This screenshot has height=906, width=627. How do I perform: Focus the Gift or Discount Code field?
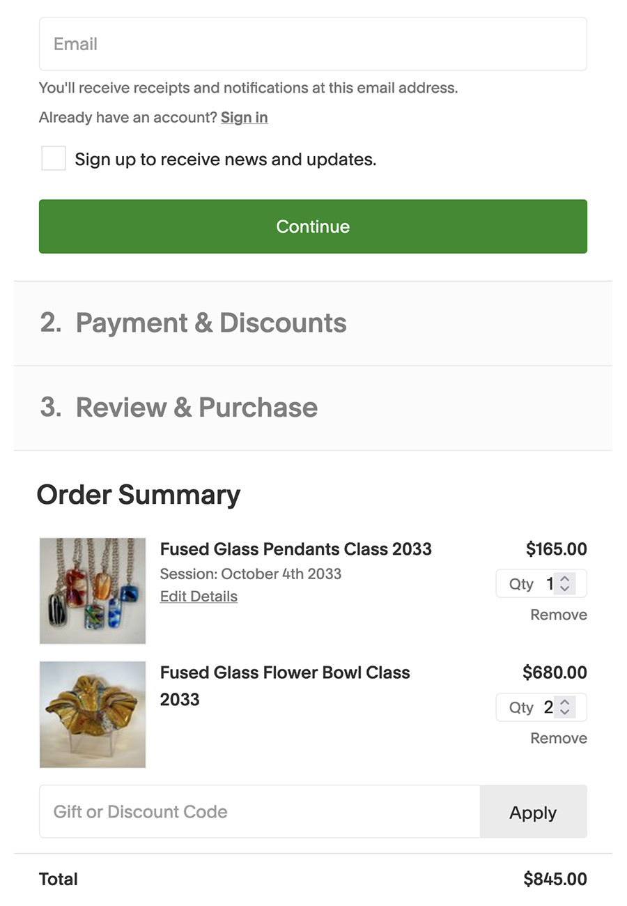(260, 812)
